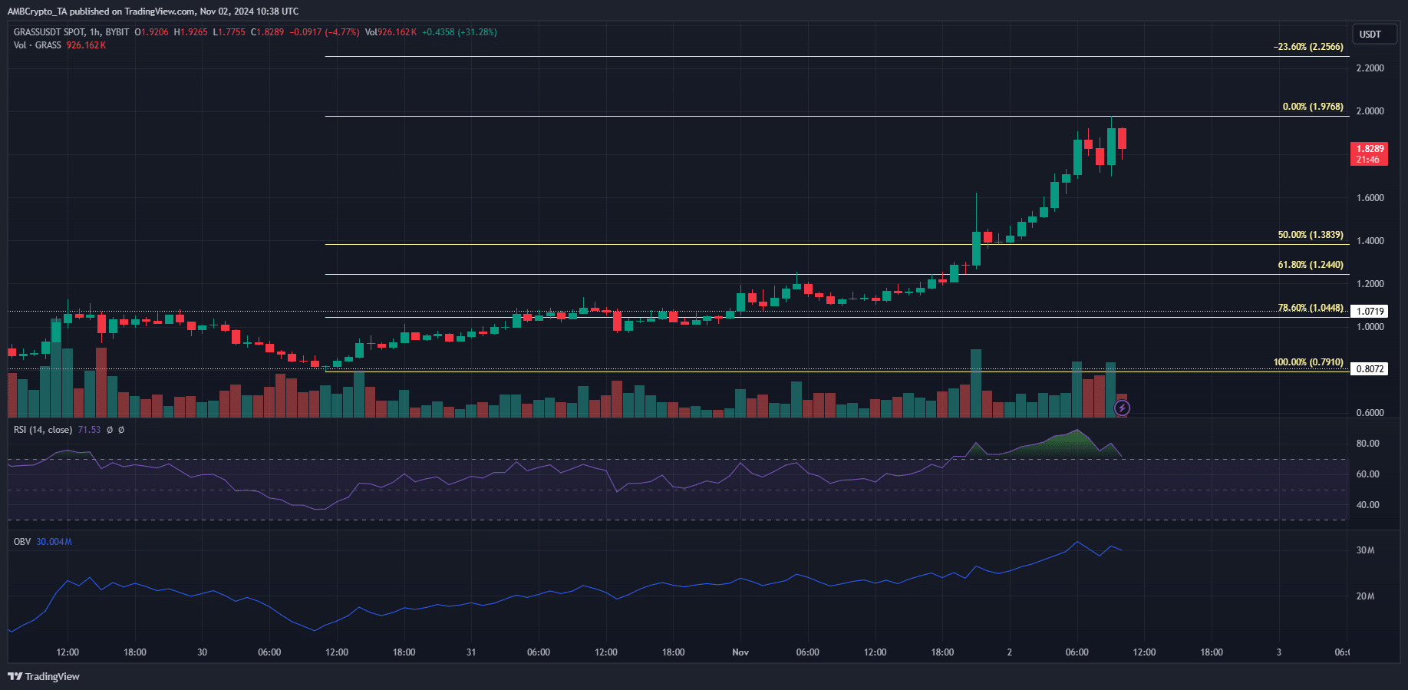
Task: Click the 20M OBV axis tick
Action: click(x=1365, y=596)
